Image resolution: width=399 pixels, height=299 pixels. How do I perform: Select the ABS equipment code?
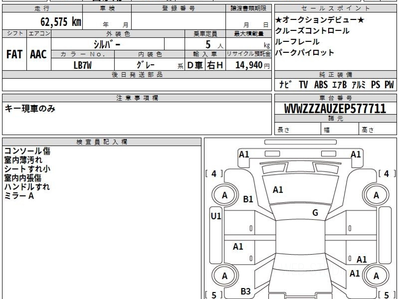321,85
